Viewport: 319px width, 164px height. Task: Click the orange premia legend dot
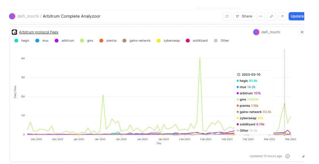[101, 41]
